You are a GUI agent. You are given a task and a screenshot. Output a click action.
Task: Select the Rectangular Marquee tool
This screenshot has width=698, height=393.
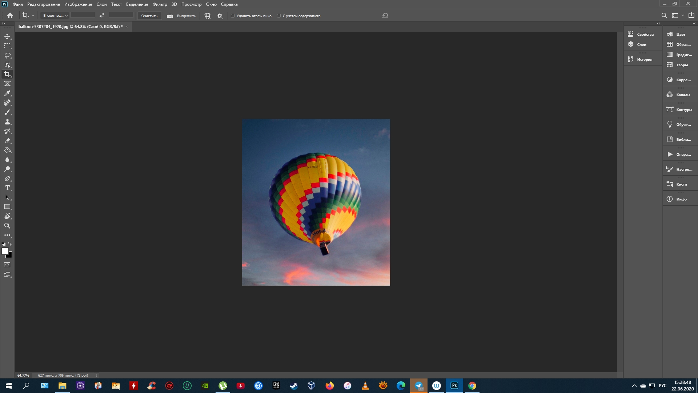[x=7, y=46]
